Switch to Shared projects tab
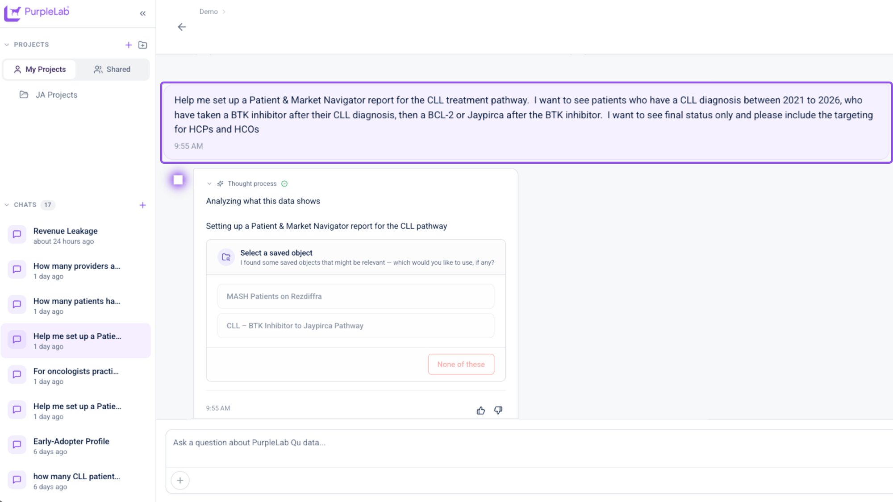Screen dimensions: 893x502 point(112,69)
